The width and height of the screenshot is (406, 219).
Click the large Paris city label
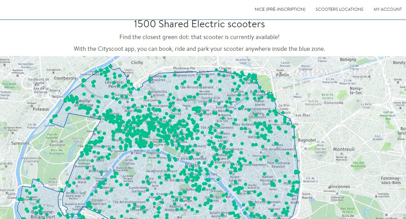pyautogui.click(x=193, y=165)
